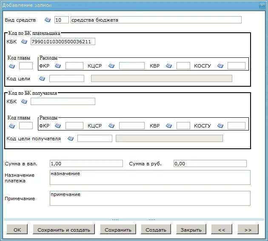Focus the Примечание text area

click(x=150, y=198)
